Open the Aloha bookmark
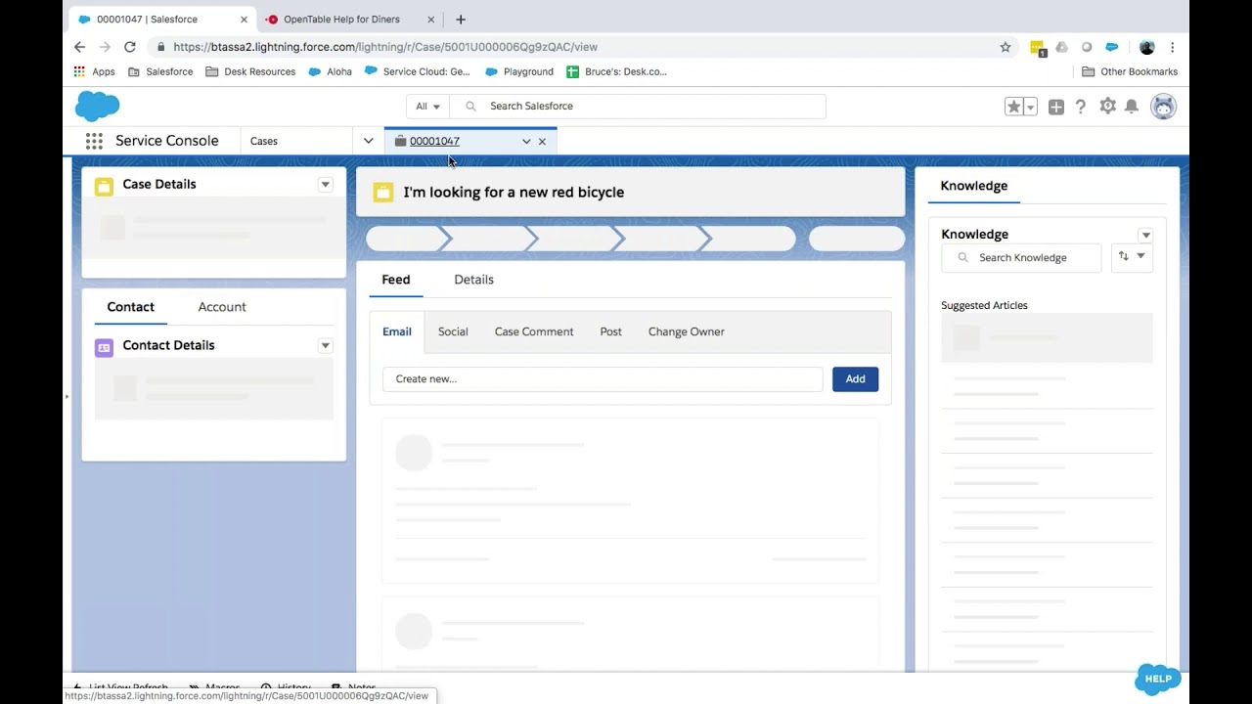 pyautogui.click(x=331, y=71)
